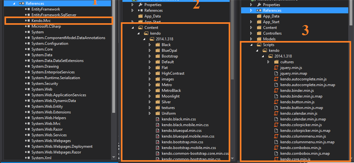Select "System.Web.Webpages.Razor" reference
354x163 pixels.
(56, 152)
